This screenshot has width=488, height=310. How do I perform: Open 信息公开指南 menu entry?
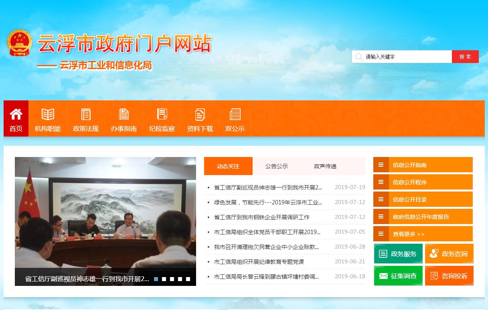[x=423, y=165]
